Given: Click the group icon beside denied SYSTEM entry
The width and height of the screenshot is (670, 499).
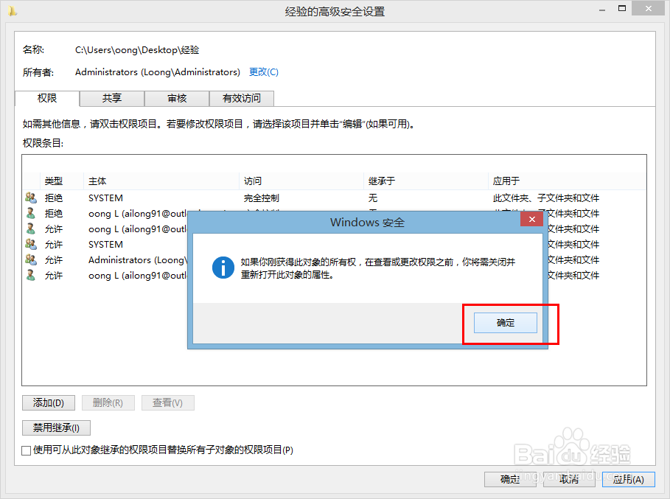Looking at the screenshot, I should 29,198.
